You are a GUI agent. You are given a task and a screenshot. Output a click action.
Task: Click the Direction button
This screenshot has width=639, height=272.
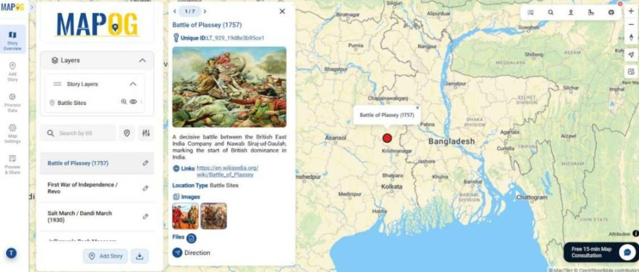192,253
